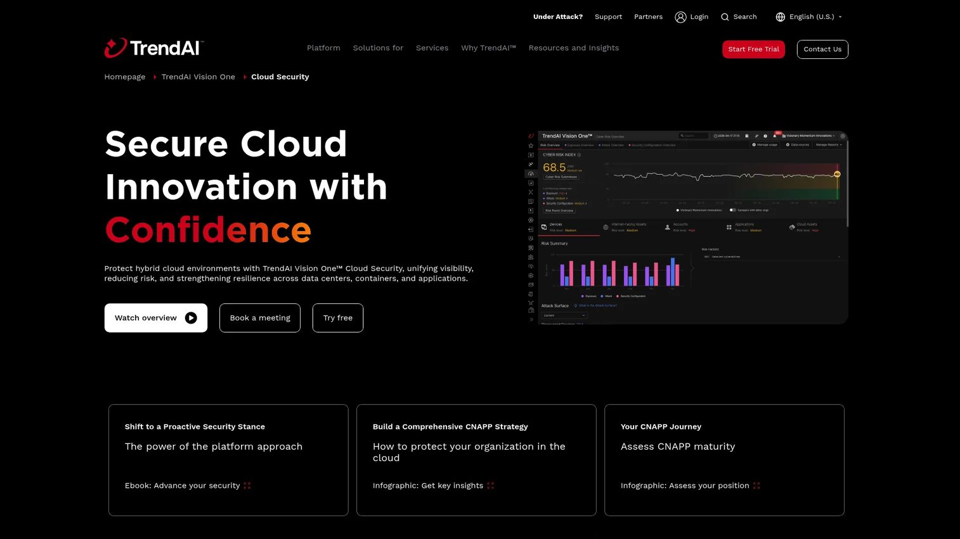Click the Cloud Security breadcrumb item

pos(280,77)
